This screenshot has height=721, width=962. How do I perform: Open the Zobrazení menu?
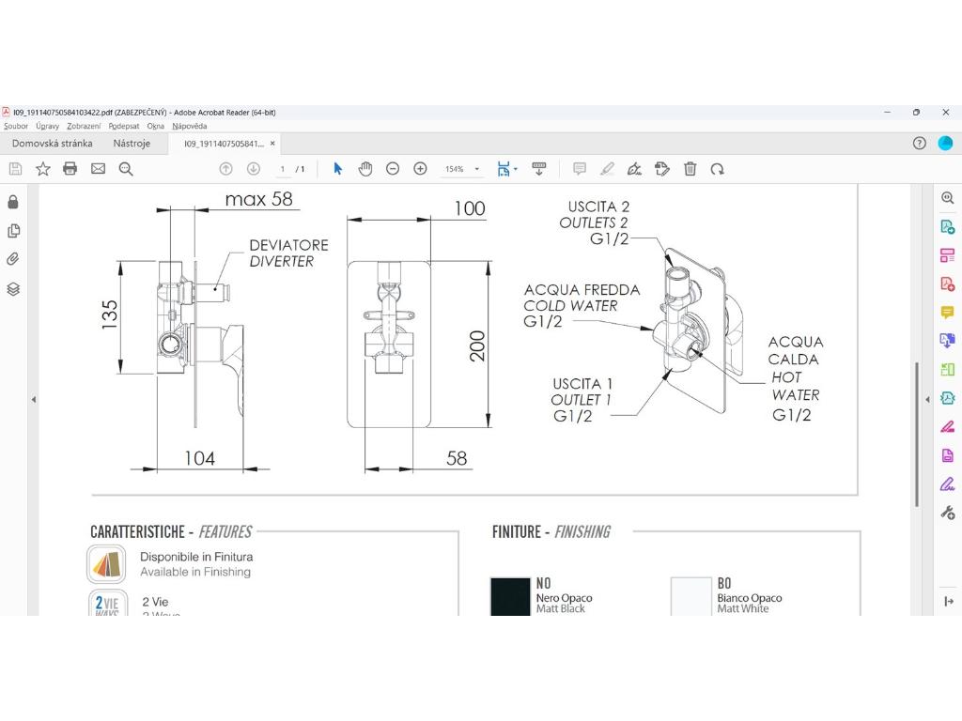(x=84, y=126)
